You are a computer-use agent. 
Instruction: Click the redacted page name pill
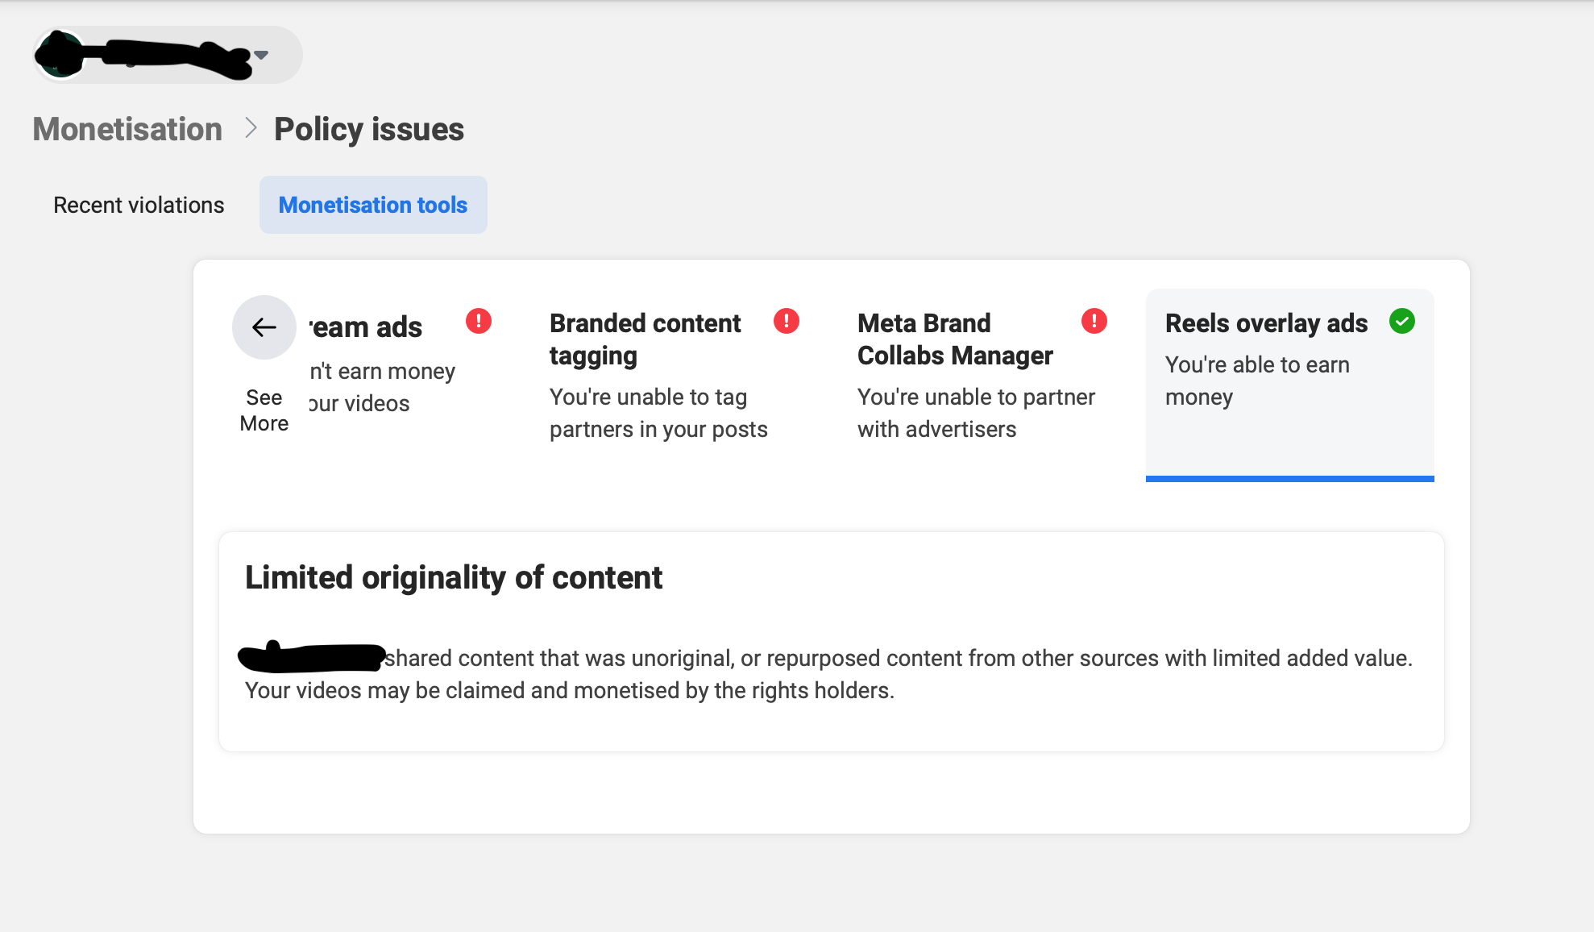point(169,55)
